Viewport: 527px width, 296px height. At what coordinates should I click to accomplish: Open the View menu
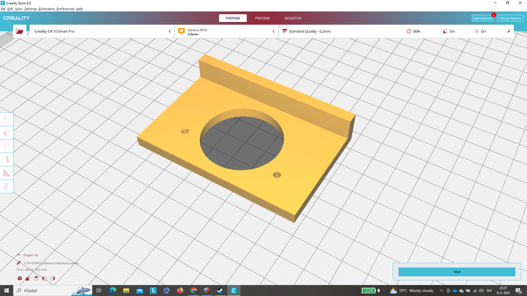tap(19, 9)
